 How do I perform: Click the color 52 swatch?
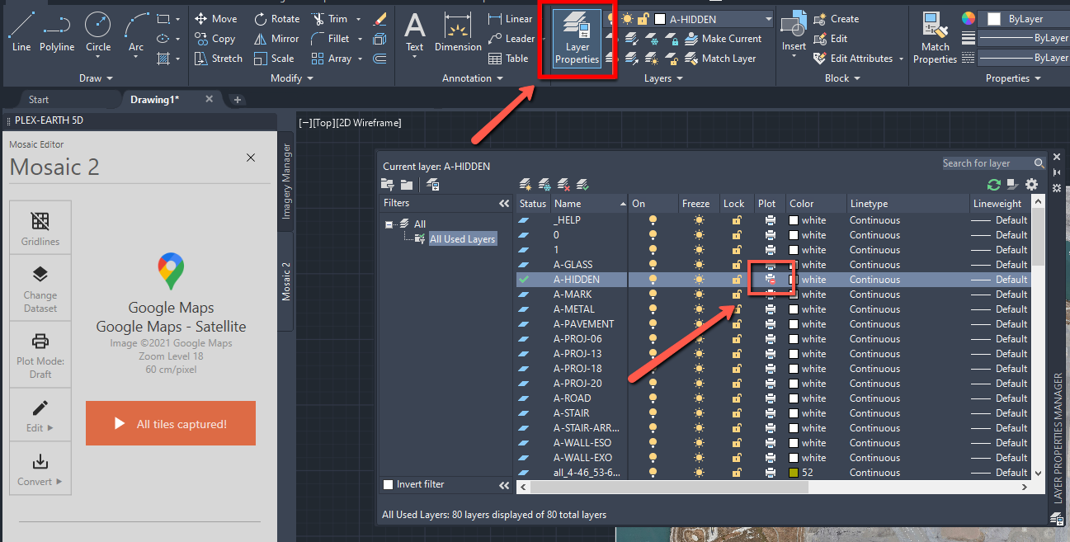click(794, 473)
